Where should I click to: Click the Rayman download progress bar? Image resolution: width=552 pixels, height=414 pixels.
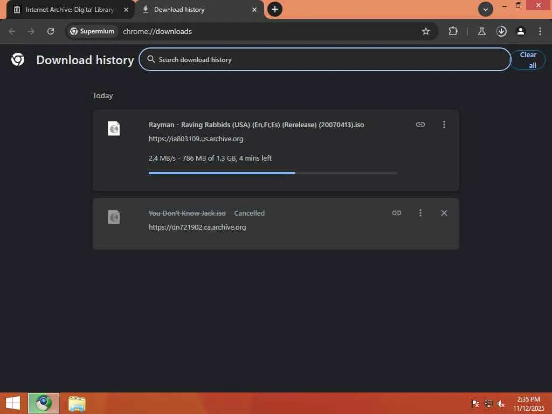(x=272, y=173)
